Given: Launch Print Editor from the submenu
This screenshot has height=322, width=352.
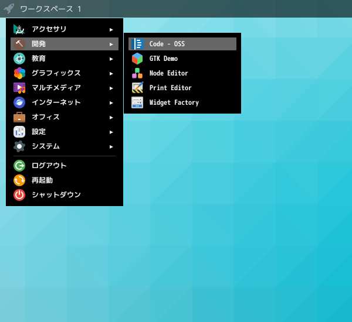Looking at the screenshot, I should (170, 88).
